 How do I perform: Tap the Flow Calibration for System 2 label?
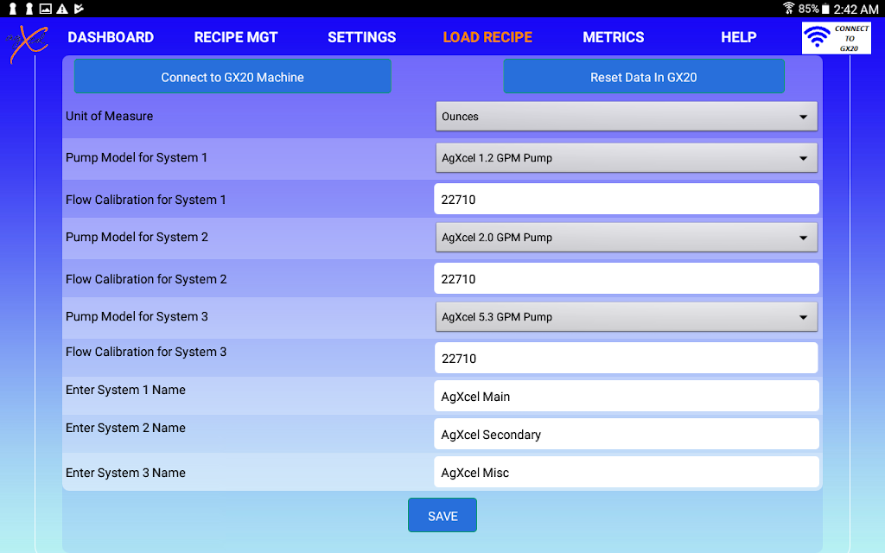[x=146, y=279]
